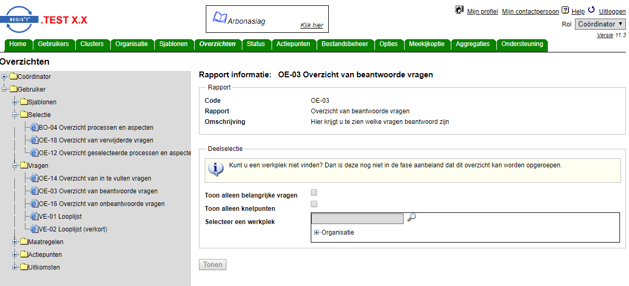Click the OE-18 report page icon
This screenshot has width=629, height=286.
(34, 140)
